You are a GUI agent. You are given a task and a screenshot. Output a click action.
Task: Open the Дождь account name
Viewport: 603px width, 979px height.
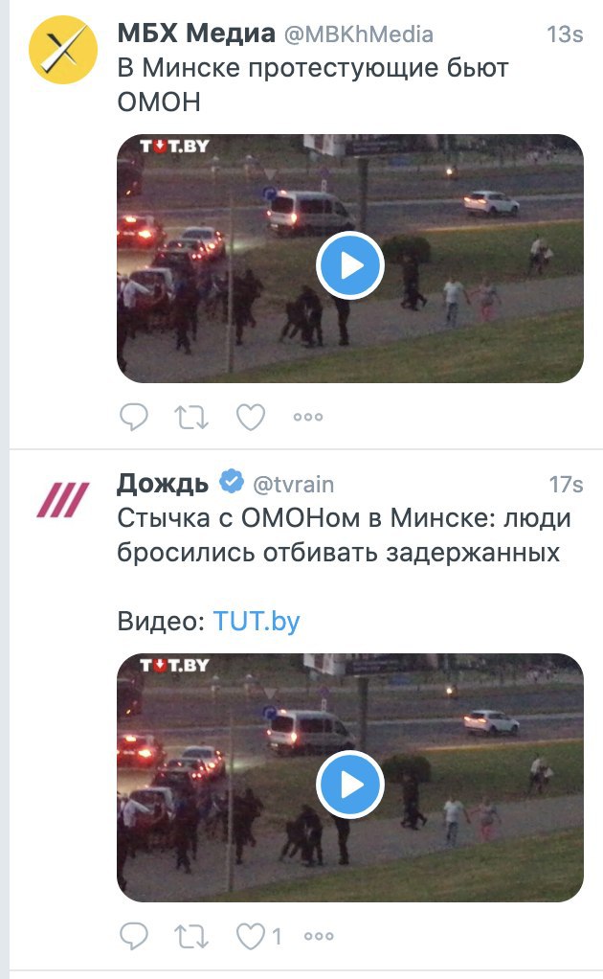[163, 483]
